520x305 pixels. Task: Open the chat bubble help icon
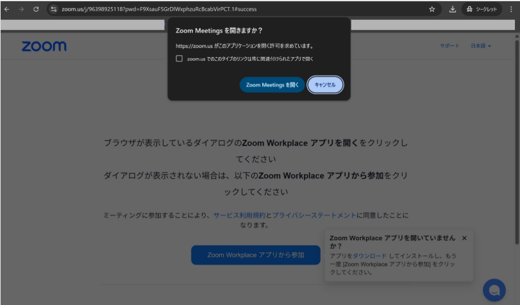(x=494, y=290)
